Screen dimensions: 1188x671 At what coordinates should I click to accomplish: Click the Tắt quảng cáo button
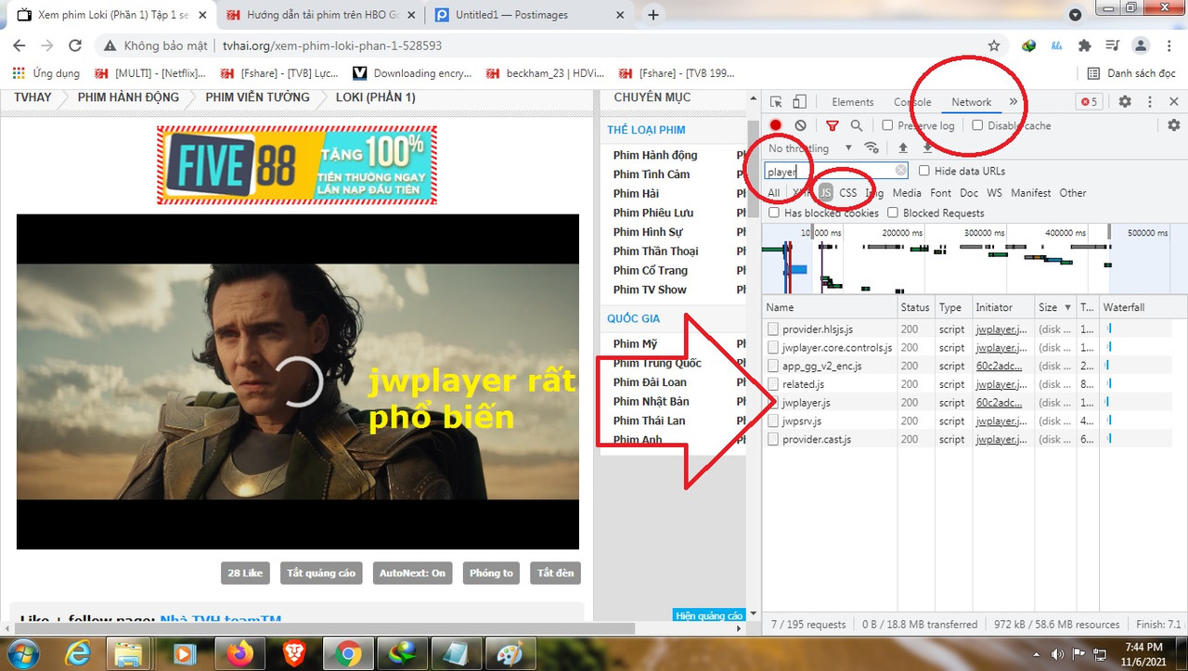click(x=321, y=573)
